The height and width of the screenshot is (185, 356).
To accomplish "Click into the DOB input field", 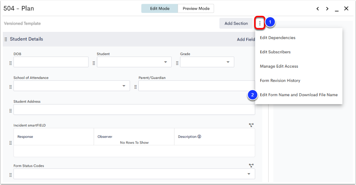I will tap(51, 62).
